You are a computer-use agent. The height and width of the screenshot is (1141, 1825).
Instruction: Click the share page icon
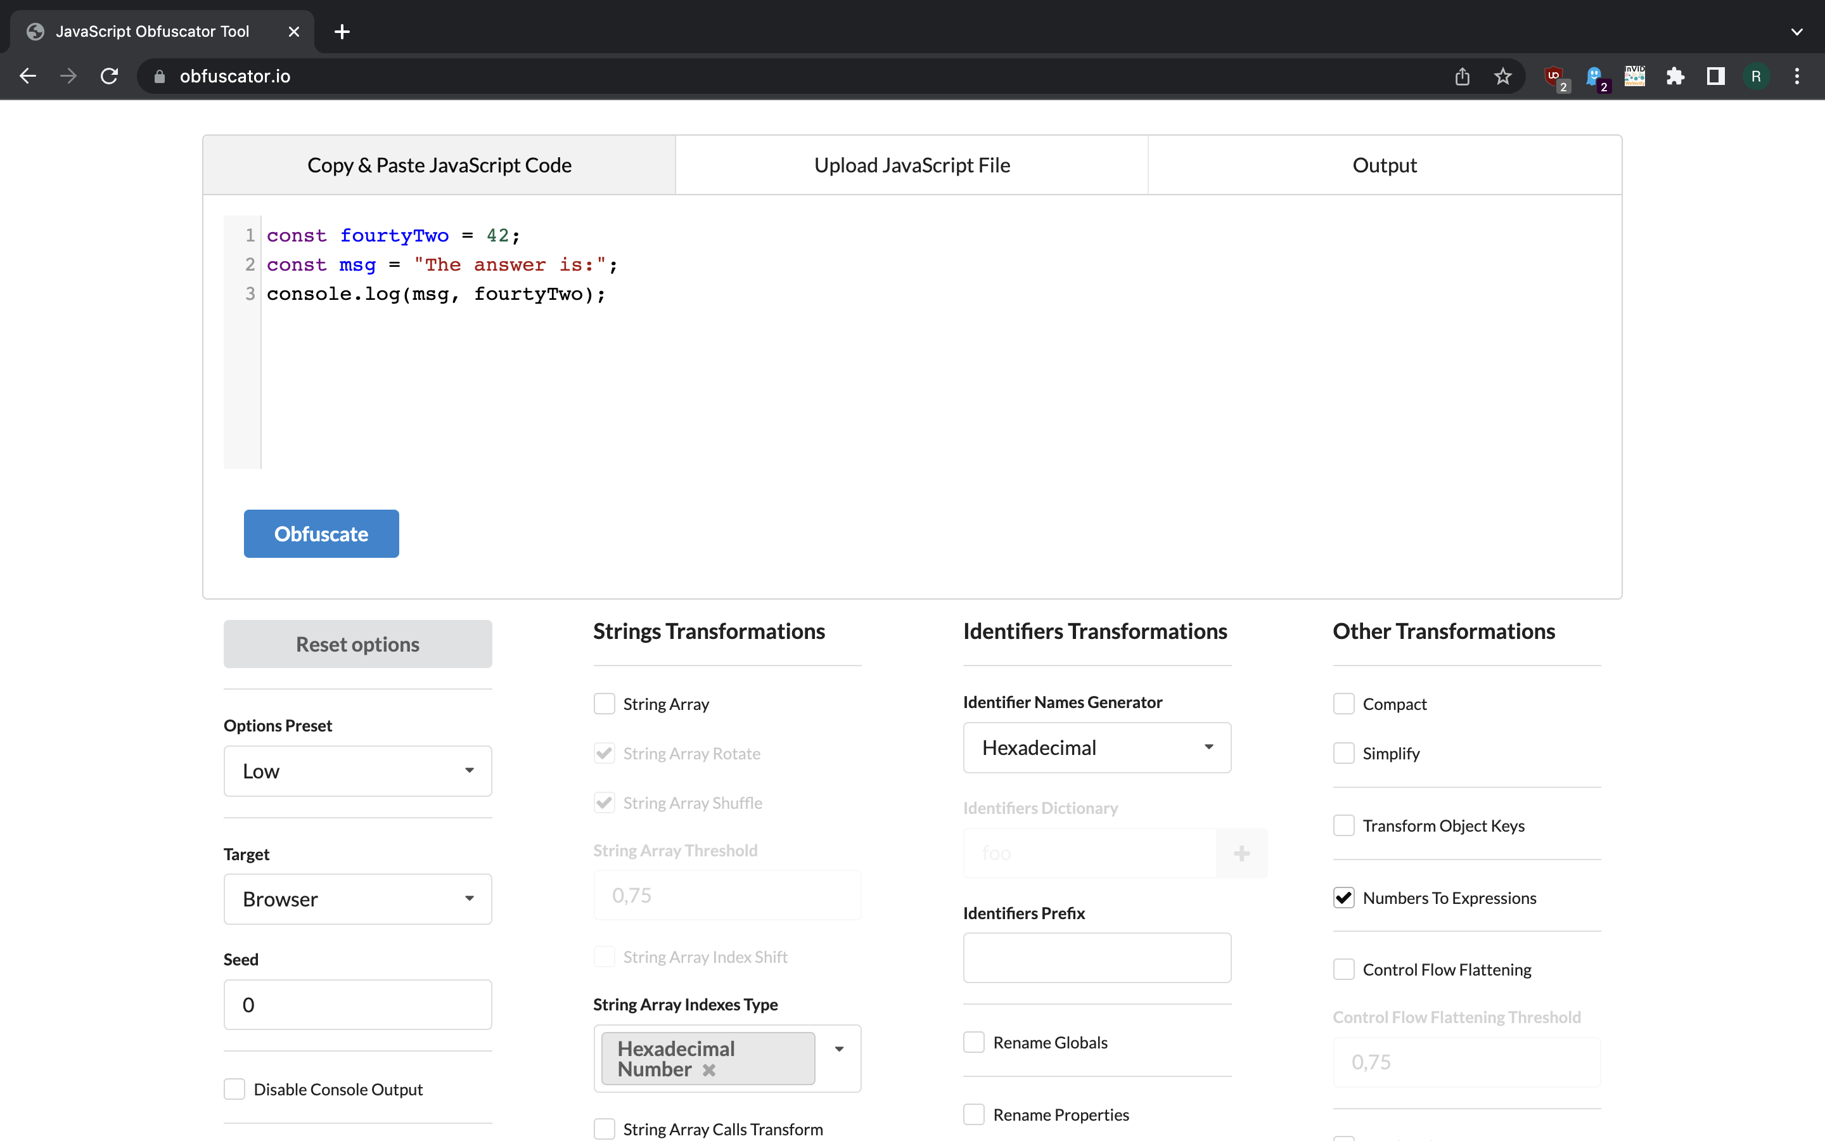click(x=1463, y=76)
